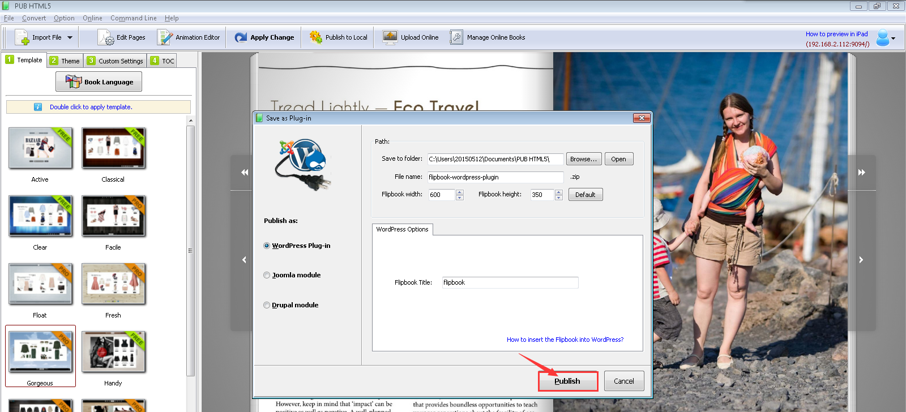Screen dimensions: 906x412
Task: Click template list scroll-up arrow
Action: coord(190,121)
